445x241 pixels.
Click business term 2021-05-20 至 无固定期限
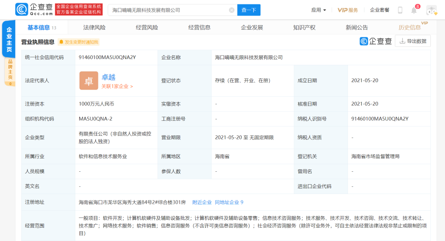(x=244, y=137)
